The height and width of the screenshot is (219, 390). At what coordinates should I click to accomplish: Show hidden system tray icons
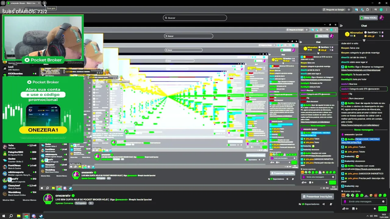(x=367, y=216)
